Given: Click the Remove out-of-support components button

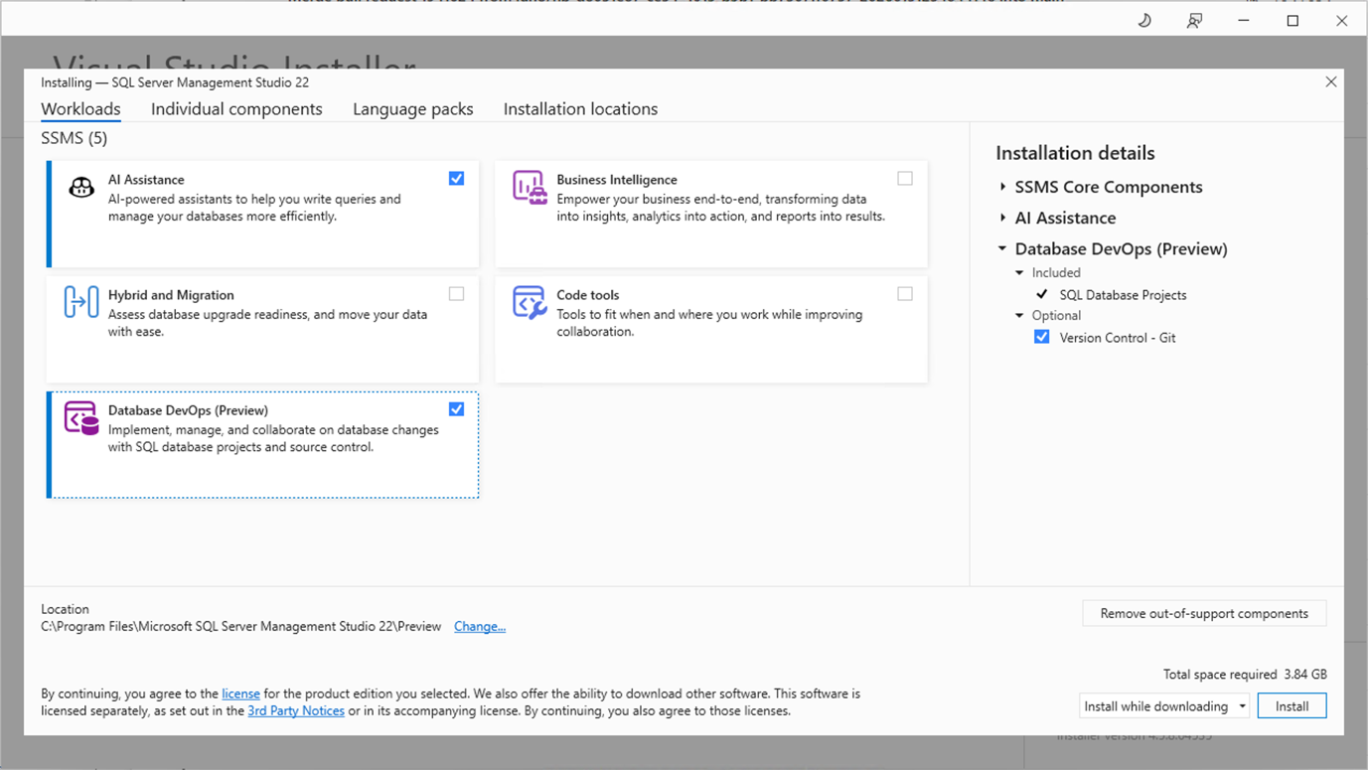Looking at the screenshot, I should point(1204,613).
